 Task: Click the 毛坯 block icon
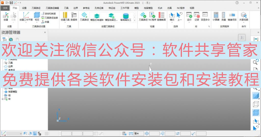tap(37, 15)
